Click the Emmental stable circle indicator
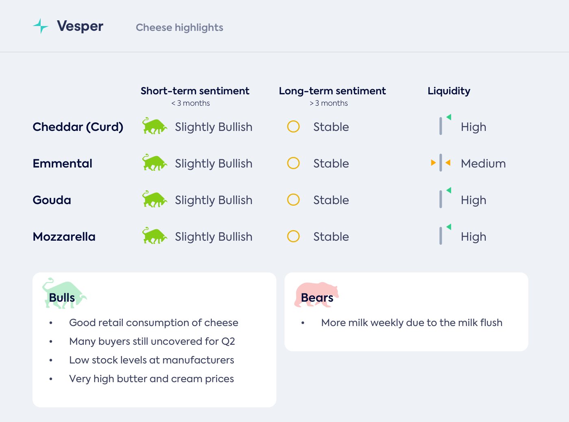 point(293,163)
